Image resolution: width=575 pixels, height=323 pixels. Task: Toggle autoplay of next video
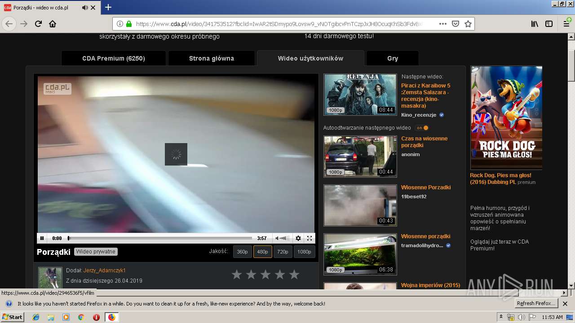[422, 128]
